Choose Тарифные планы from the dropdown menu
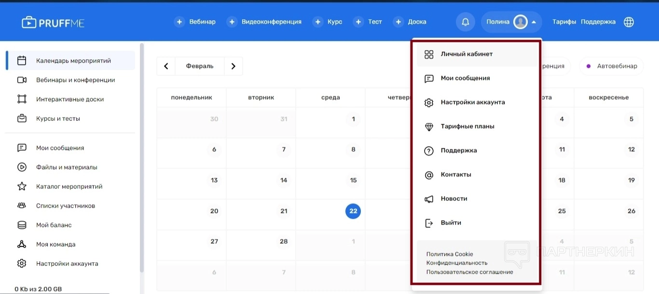This screenshot has height=294, width=659. point(467,126)
